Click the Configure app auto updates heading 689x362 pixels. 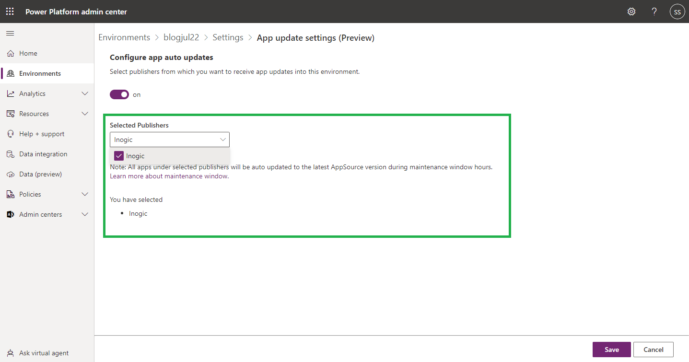point(162,57)
